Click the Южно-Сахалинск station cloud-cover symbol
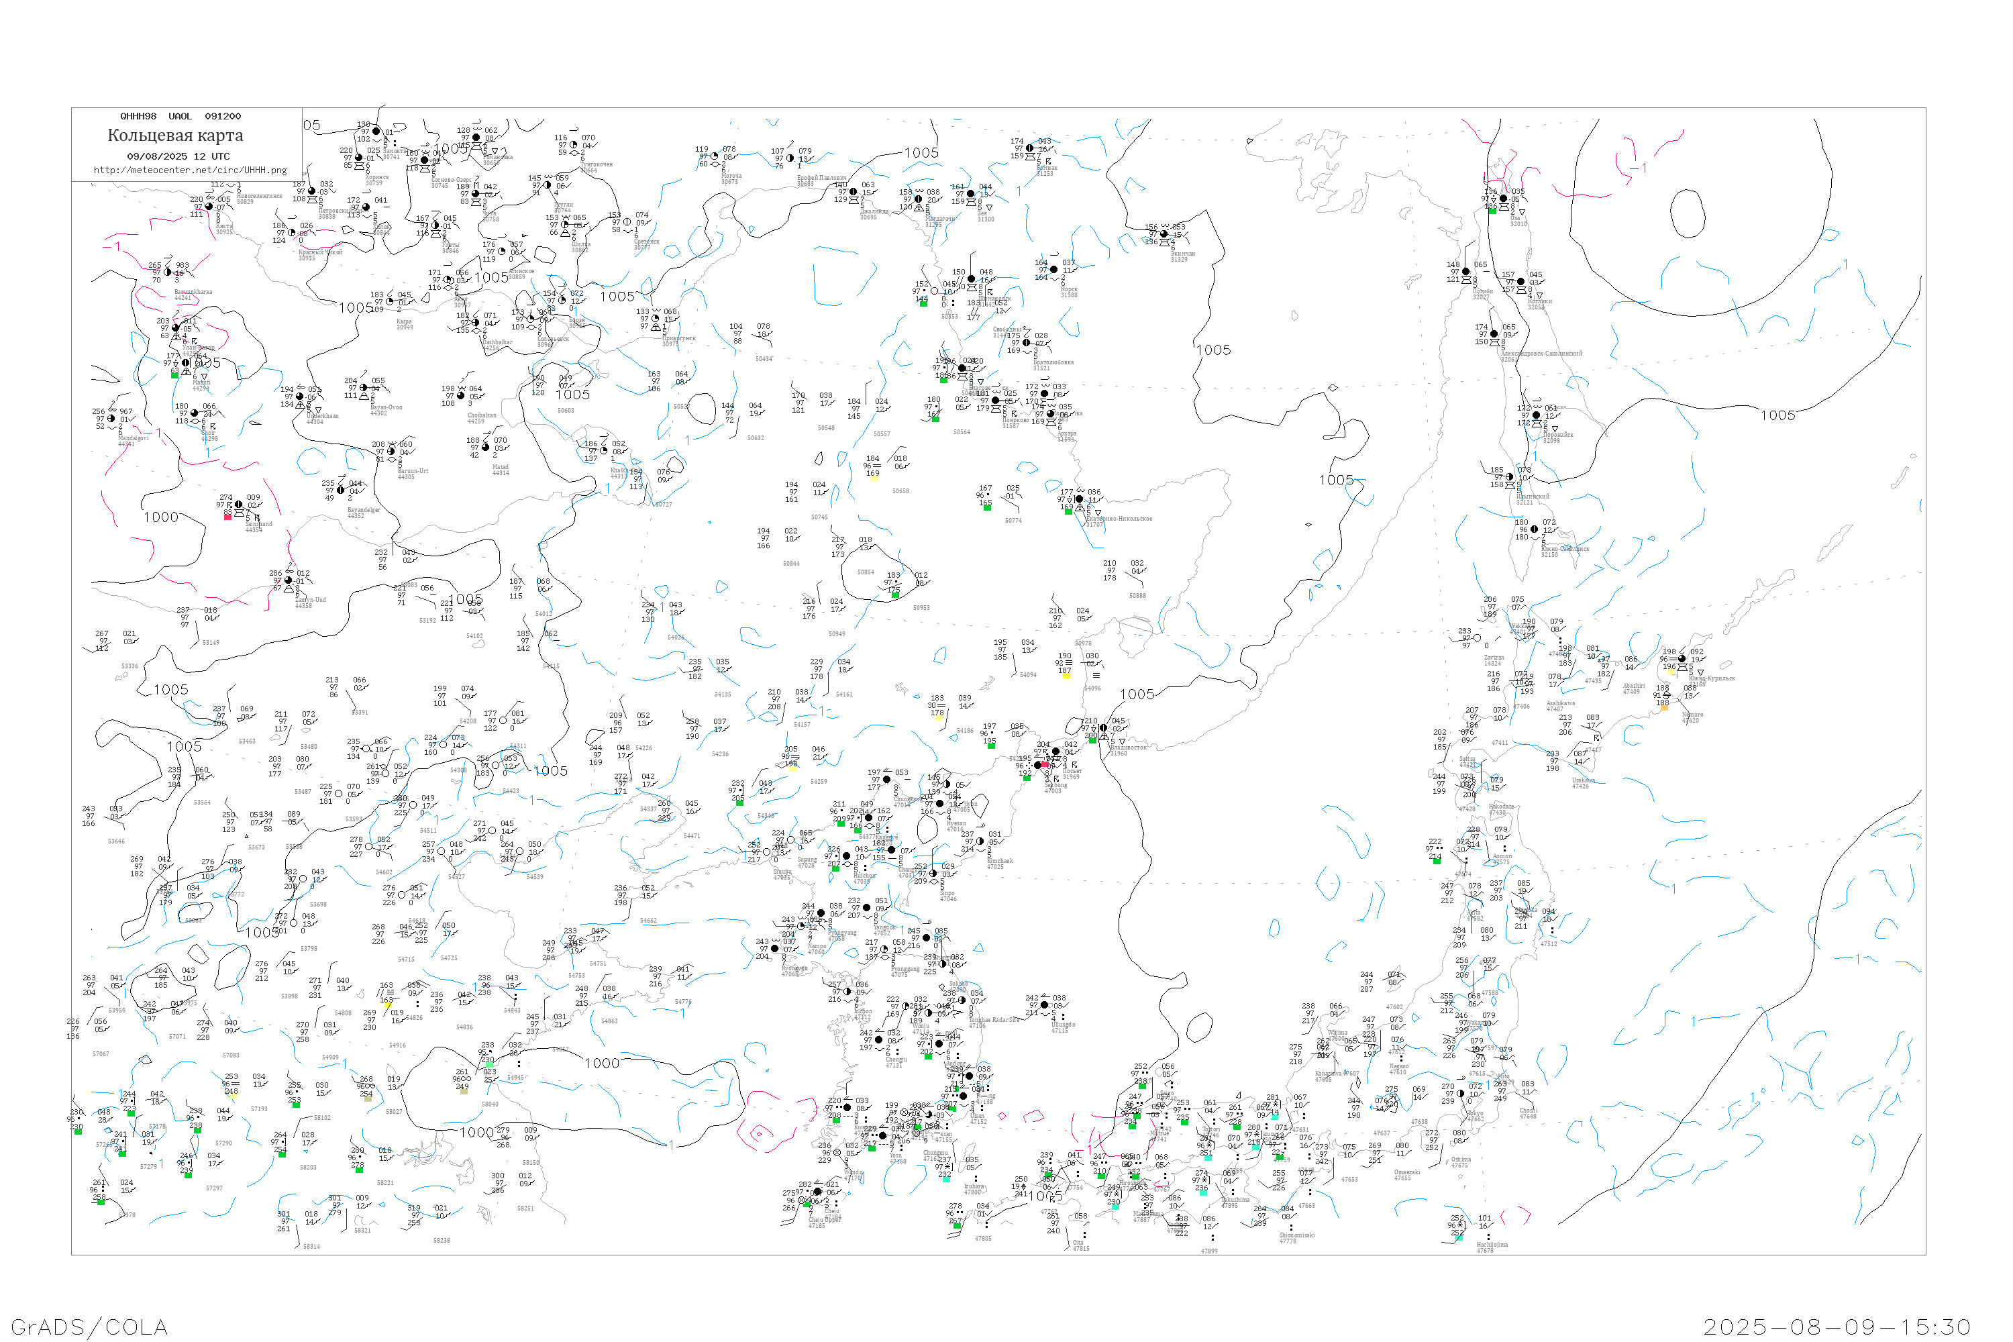Screen dimensions: 2013x1342 [1535, 529]
